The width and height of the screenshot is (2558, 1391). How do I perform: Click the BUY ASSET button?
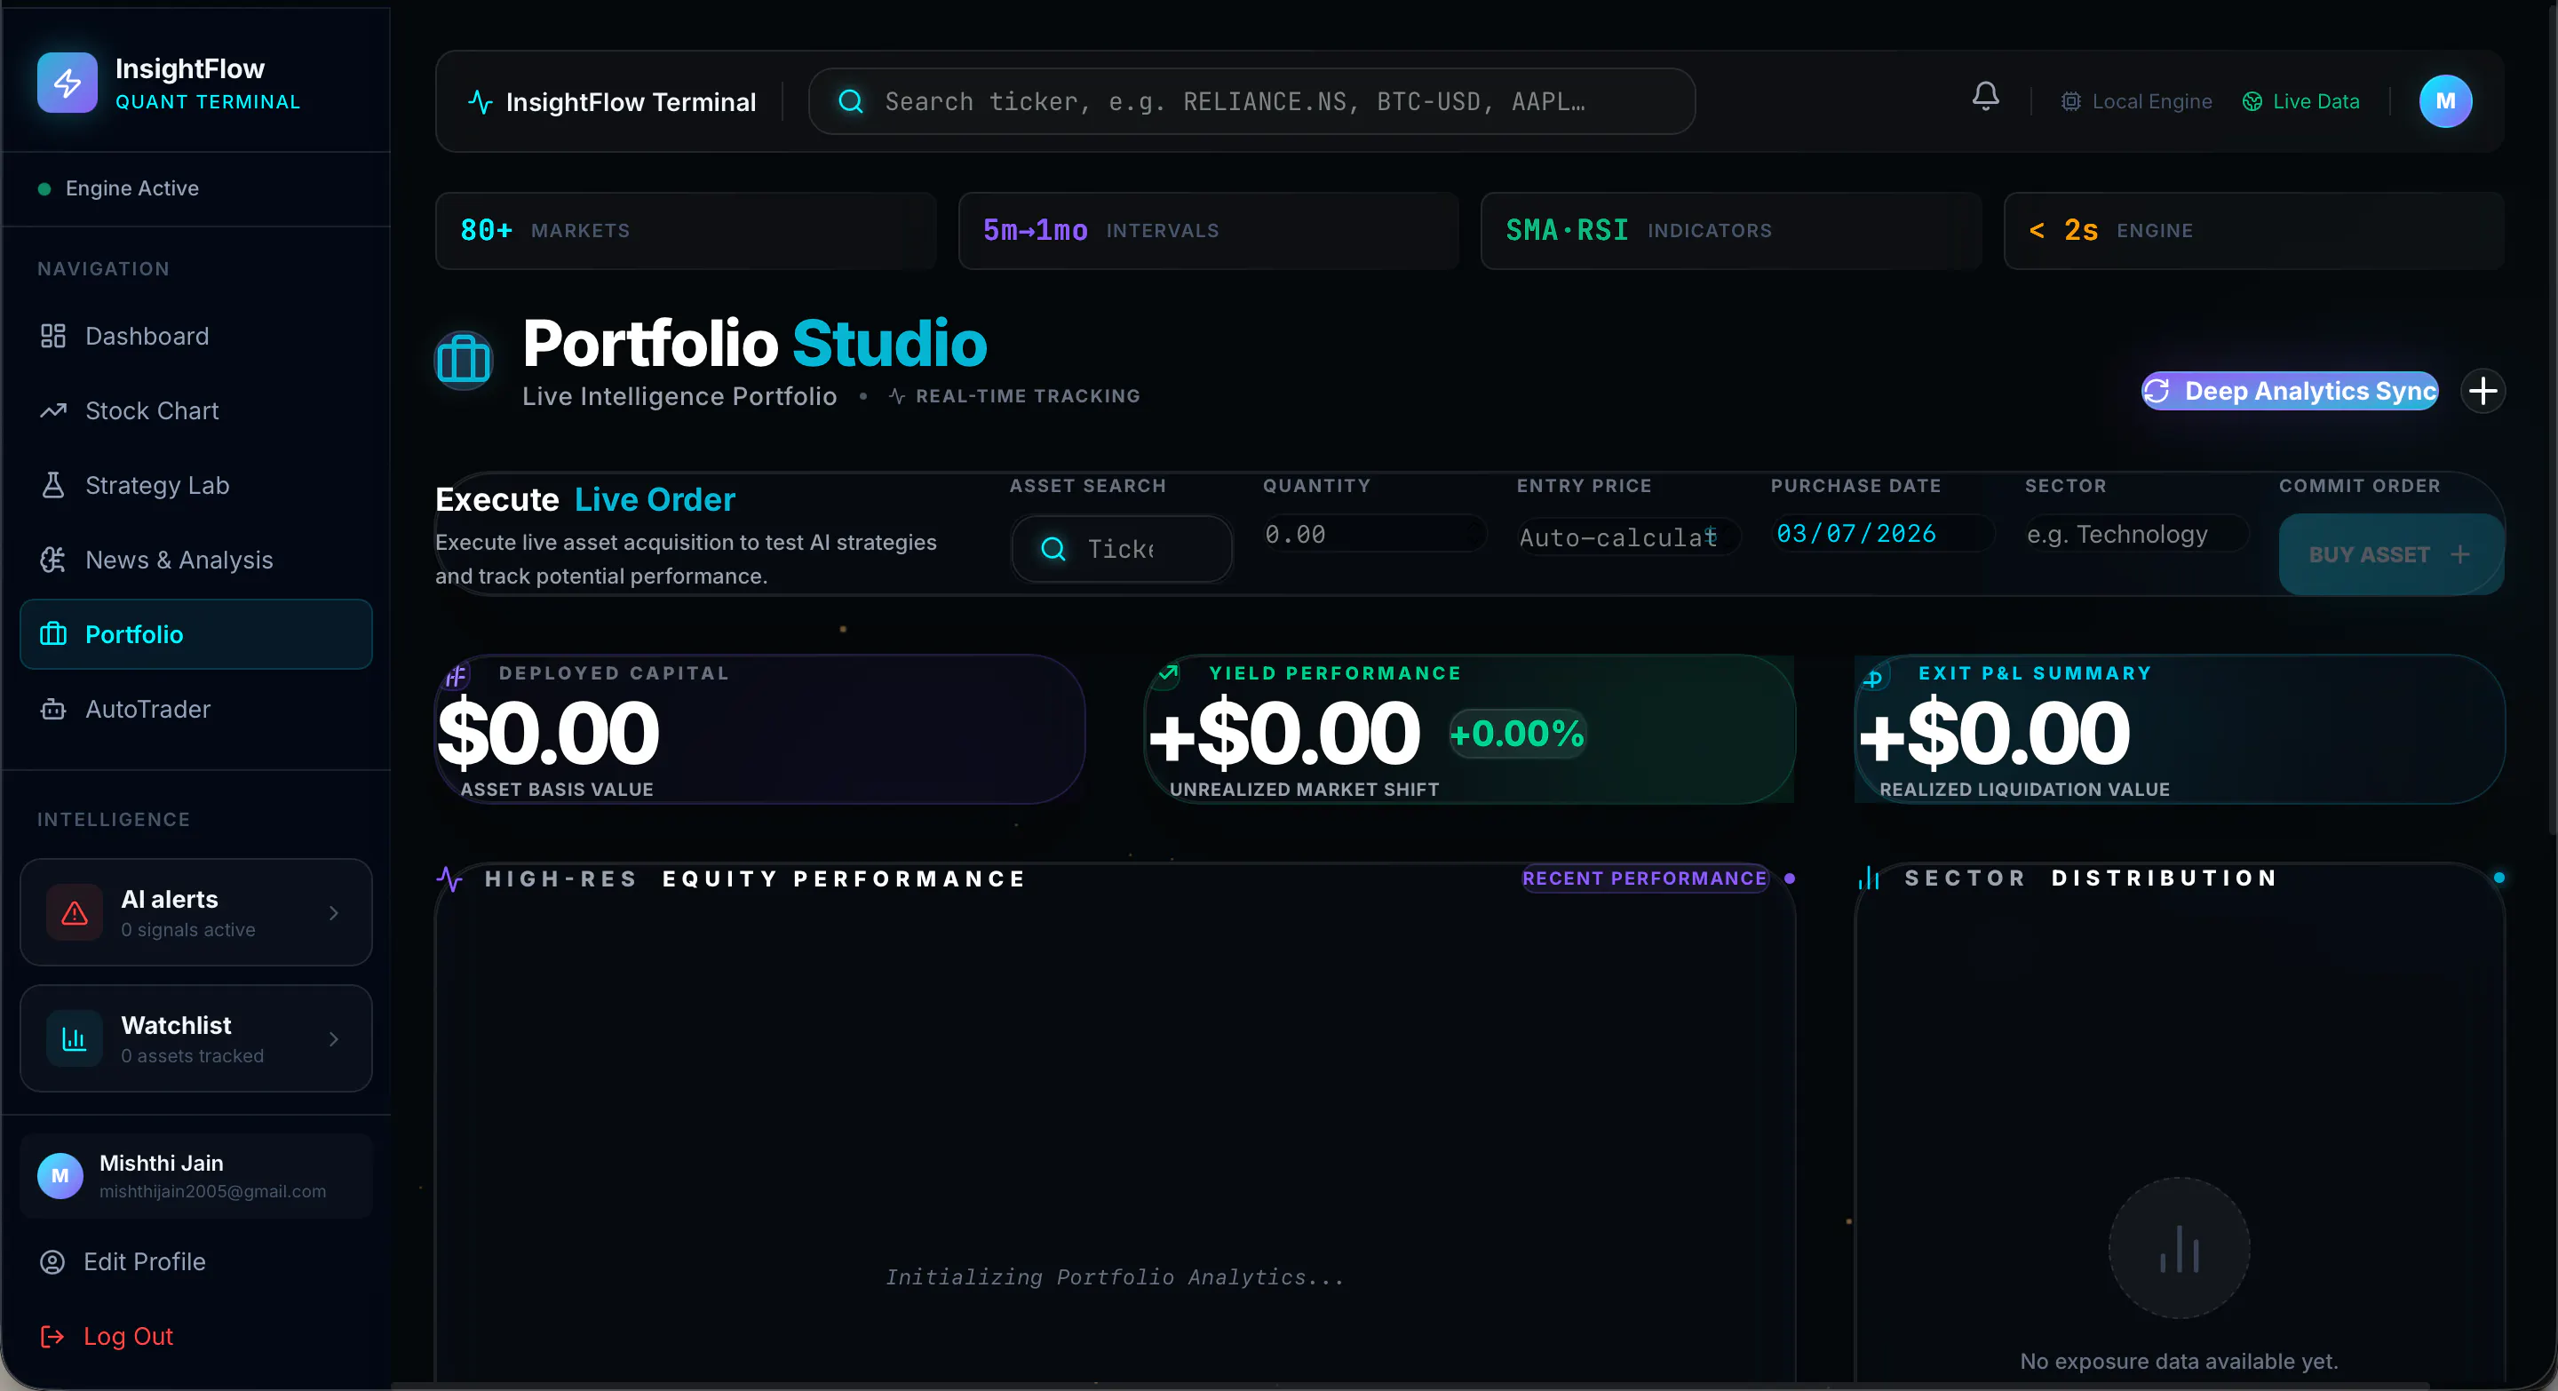click(x=2390, y=554)
